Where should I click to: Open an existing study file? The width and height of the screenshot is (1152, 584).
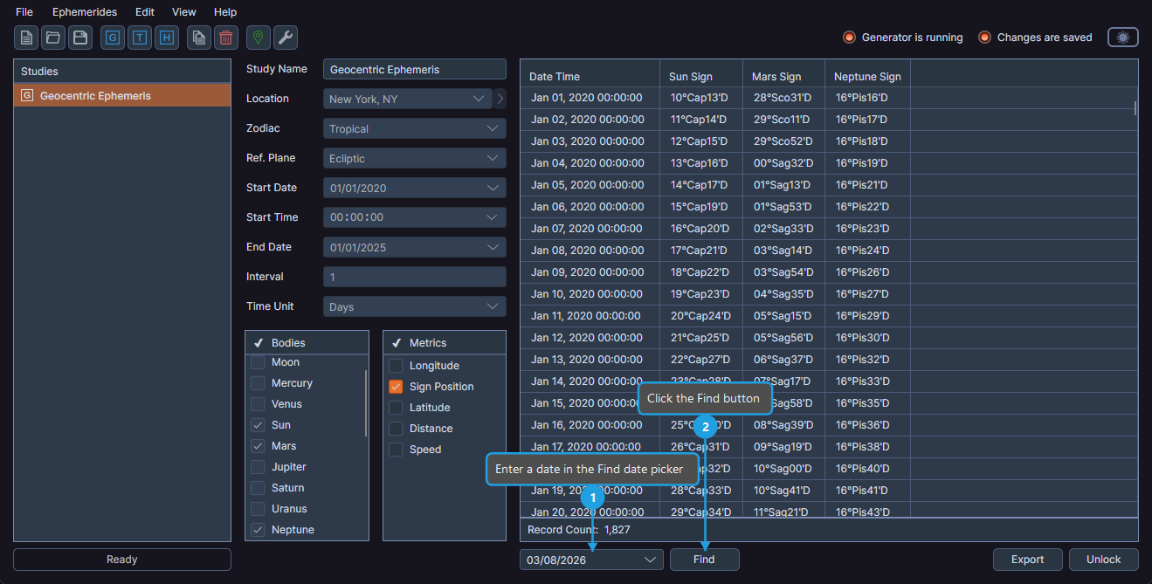(x=53, y=38)
